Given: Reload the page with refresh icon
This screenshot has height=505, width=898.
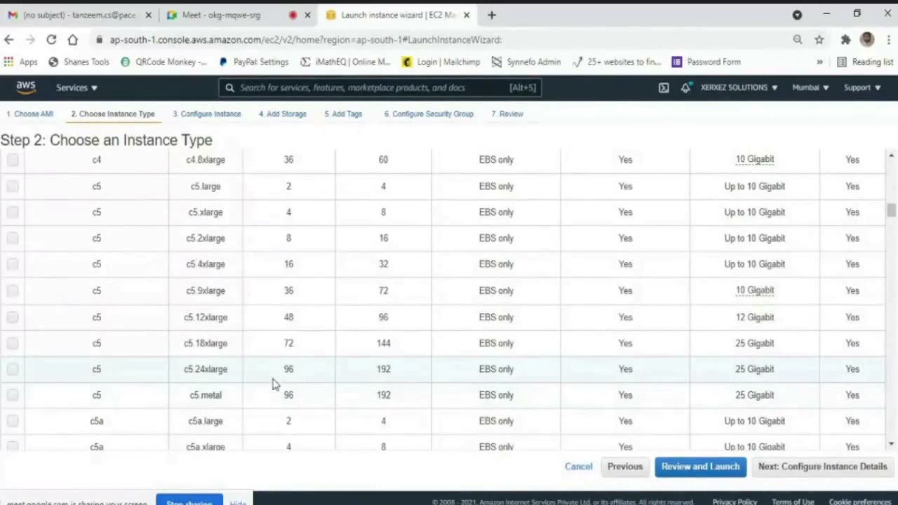Looking at the screenshot, I should pyautogui.click(x=51, y=40).
